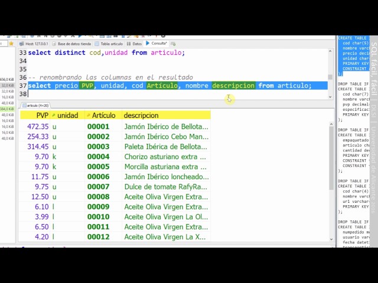The height and width of the screenshot is (283, 378).
Task: Click the grid icon on articulo (4×20) result tab
Action: (24, 105)
